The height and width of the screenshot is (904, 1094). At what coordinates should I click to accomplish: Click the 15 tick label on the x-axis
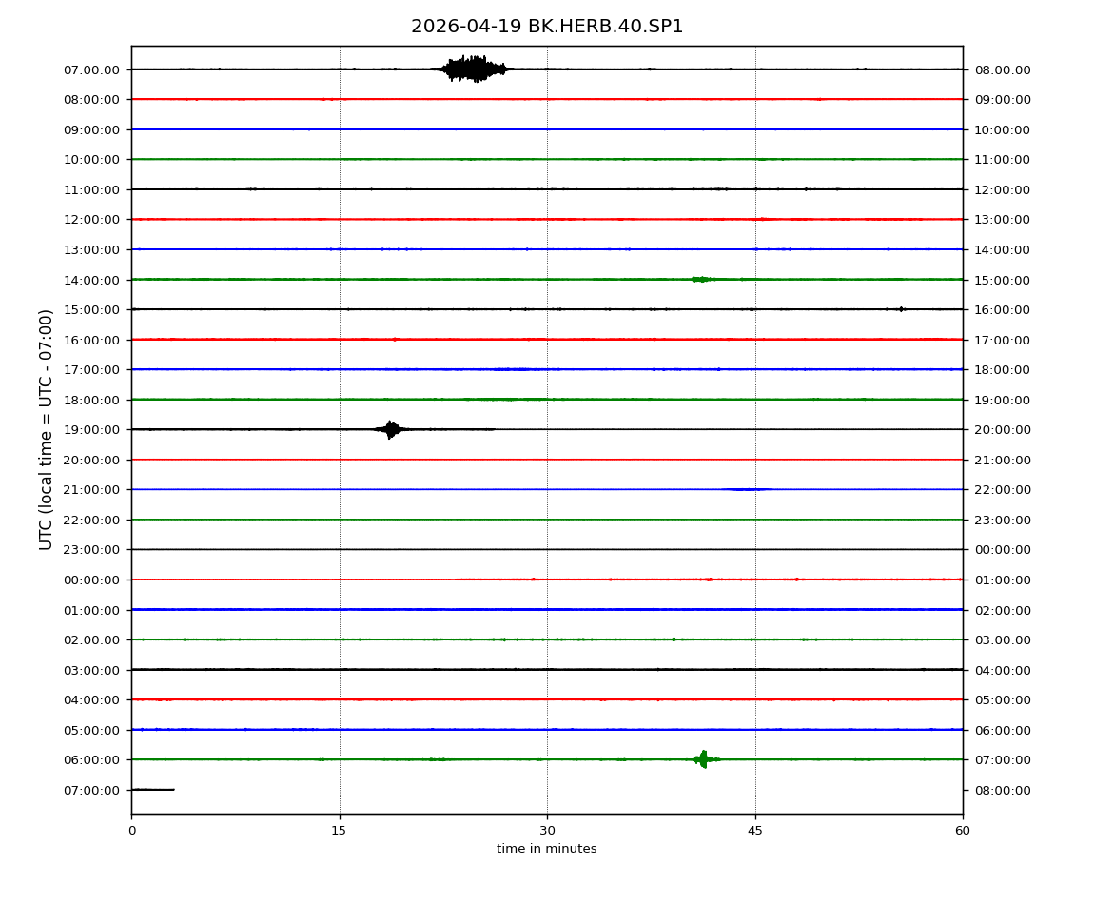click(x=339, y=831)
